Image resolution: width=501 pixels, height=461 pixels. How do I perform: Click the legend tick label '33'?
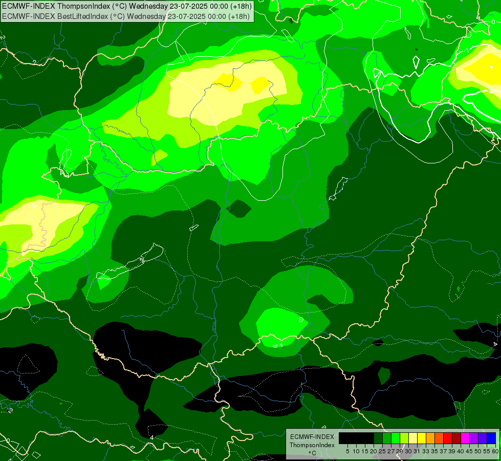click(426, 451)
